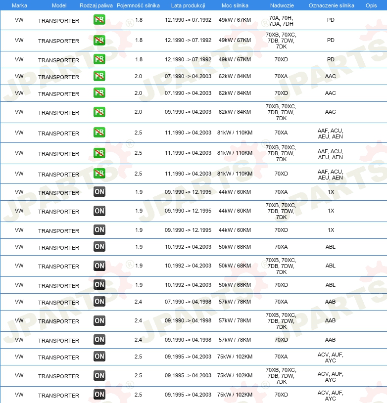The image size is (387, 403).
Task: Click petrol fuel icon in 1.8 PD 70XD row
Action: pyautogui.click(x=99, y=59)
